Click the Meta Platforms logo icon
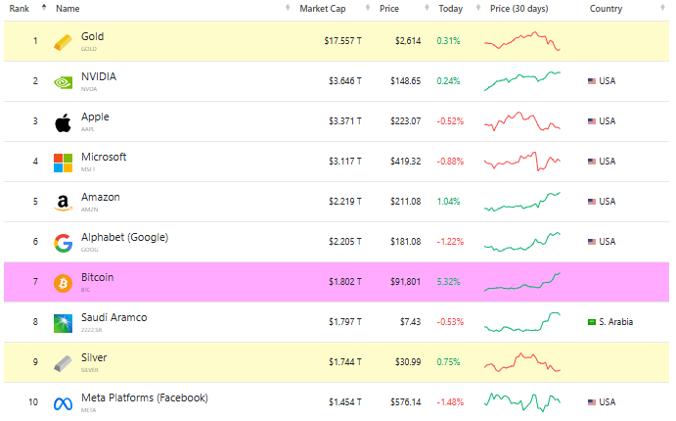Viewport: 676px width, 421px height. point(63,404)
